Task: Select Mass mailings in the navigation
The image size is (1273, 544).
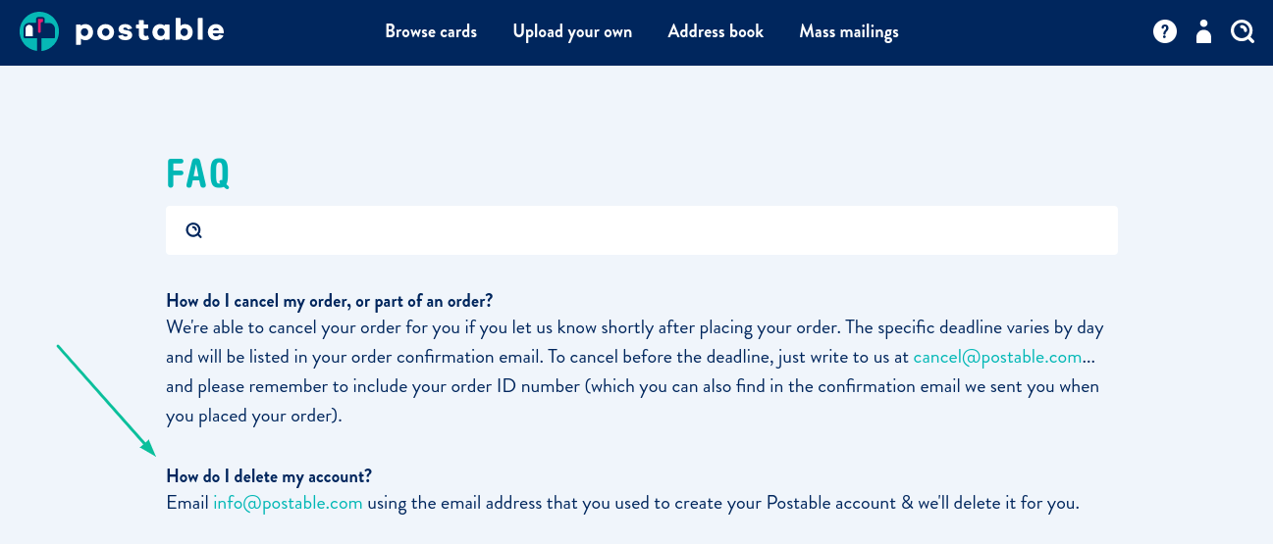Action: click(x=849, y=32)
